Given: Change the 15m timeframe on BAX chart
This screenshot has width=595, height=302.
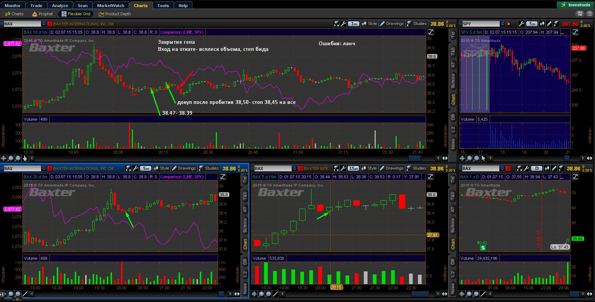Looking at the screenshot, I should pos(353,169).
